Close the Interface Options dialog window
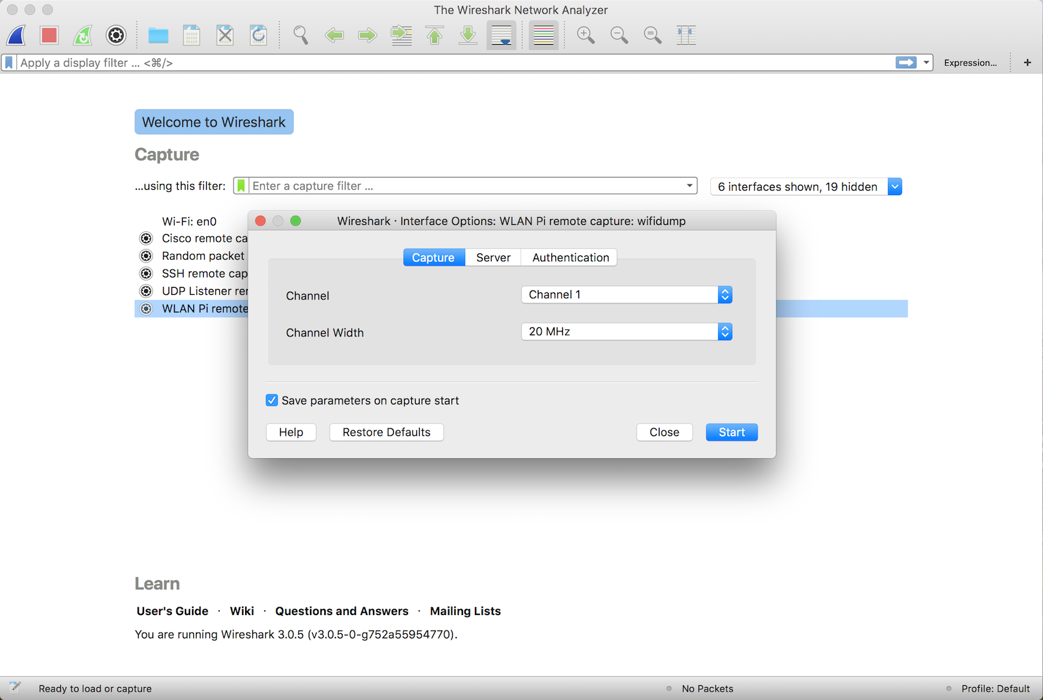 point(261,221)
